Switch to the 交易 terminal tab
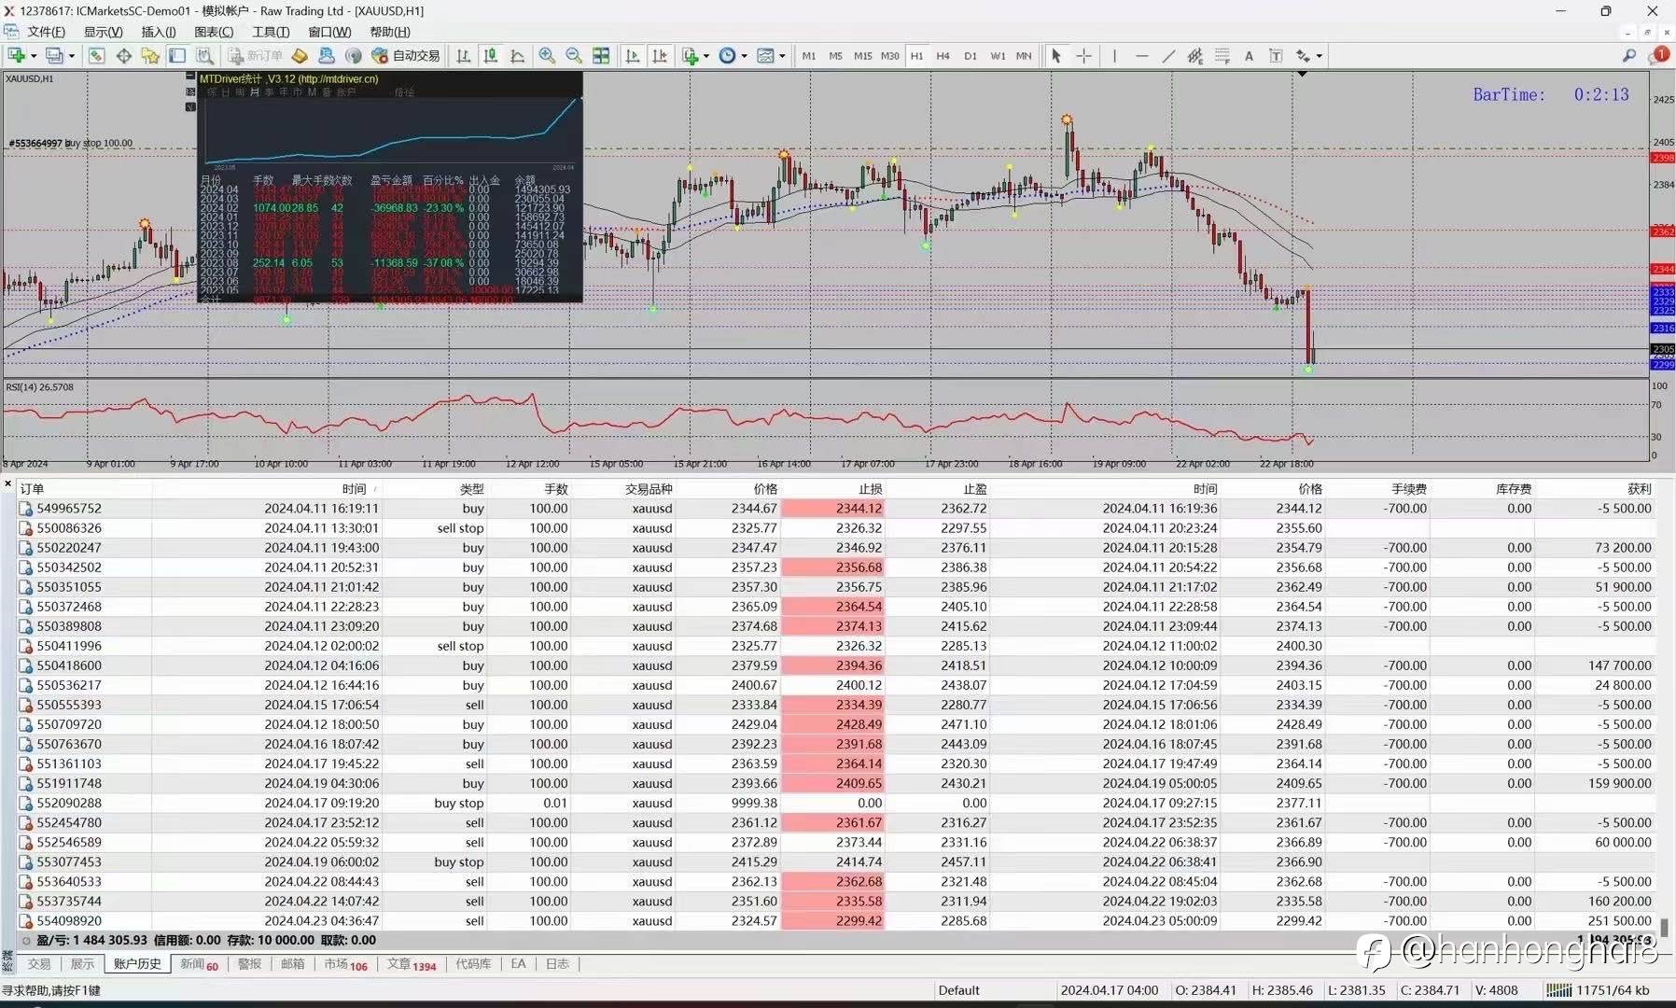 pyautogui.click(x=39, y=964)
